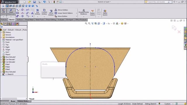Activate the Smart Dimension tool
Image resolution: width=187 pixels, height=105 pixels.
pos(11,12)
